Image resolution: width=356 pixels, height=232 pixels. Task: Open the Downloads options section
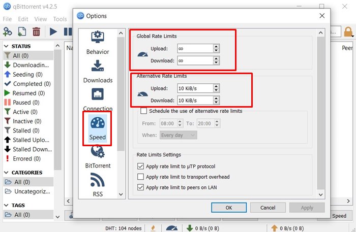[98, 72]
